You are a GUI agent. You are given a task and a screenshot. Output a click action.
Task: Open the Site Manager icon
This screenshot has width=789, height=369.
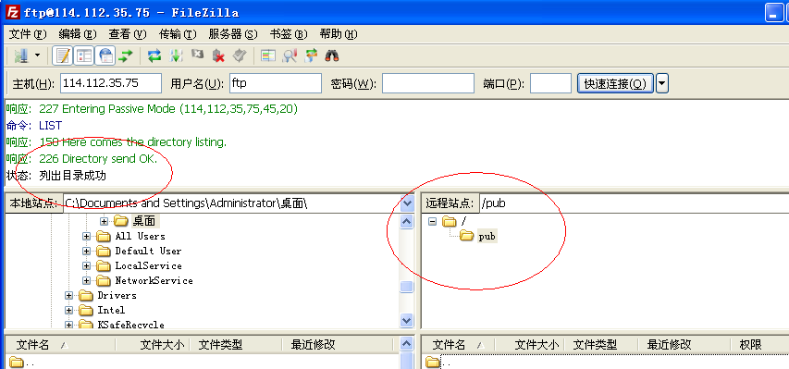[20, 55]
